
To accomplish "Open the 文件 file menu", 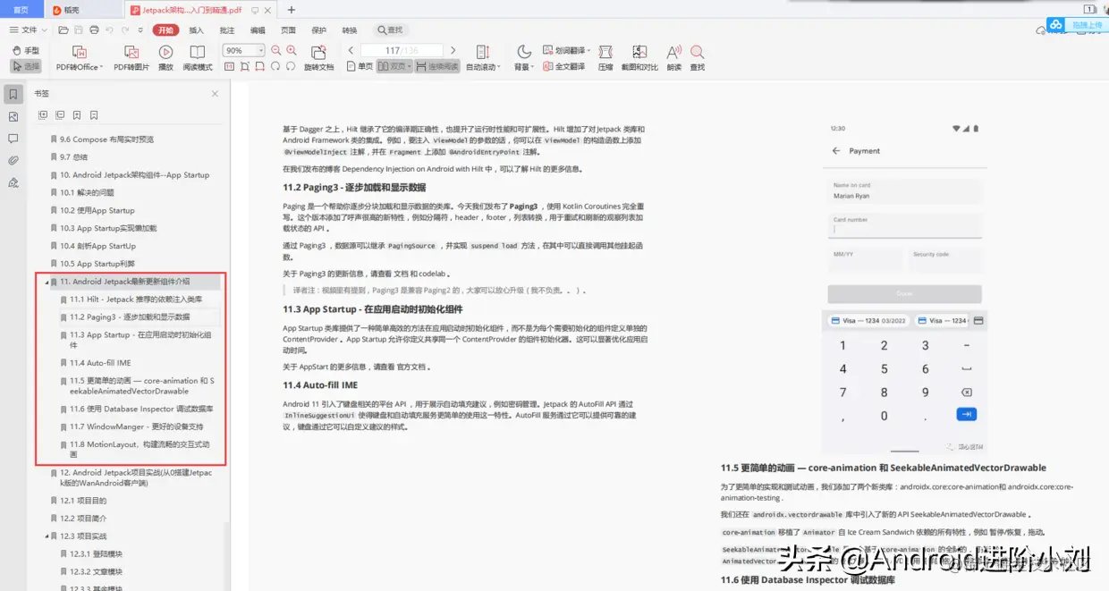I will point(26,30).
